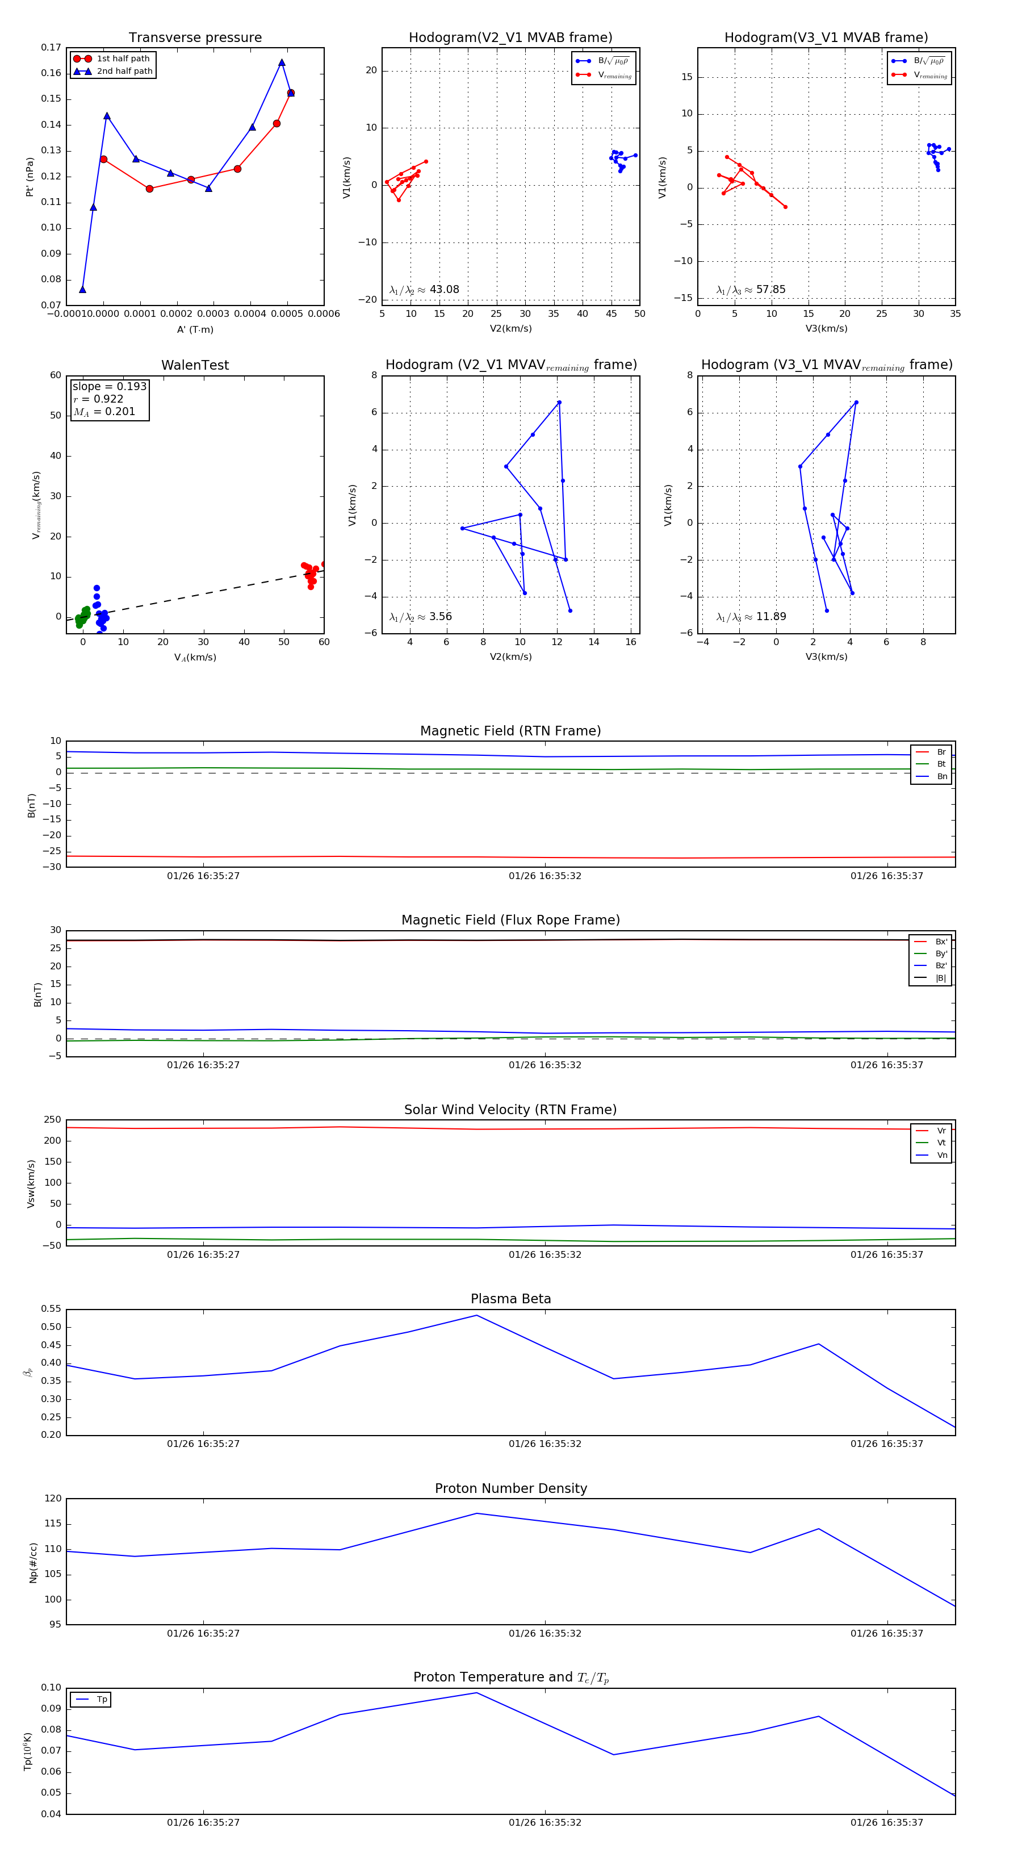This screenshot has height=1874, width=1022.
Task: Click the 'Vn' legend entry
Action: point(931,1155)
